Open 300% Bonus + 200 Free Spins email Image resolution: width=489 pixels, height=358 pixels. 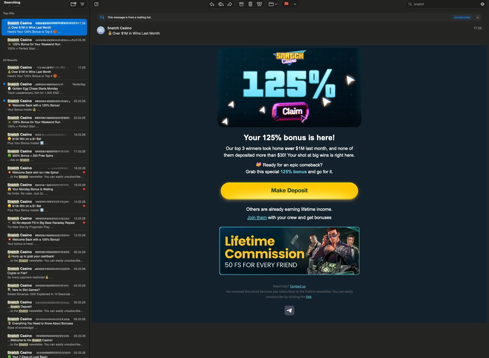coord(45,155)
